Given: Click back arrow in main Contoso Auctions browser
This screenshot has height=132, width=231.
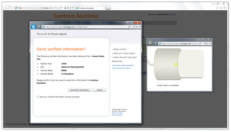Looking at the screenshot, I should 6,8.
